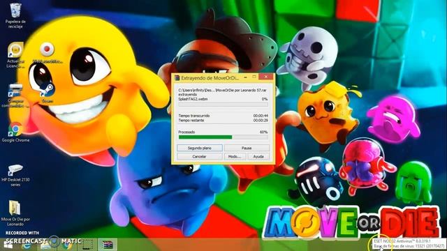Open the Windows Start button
447x251 pixels.
[x=8, y=245]
